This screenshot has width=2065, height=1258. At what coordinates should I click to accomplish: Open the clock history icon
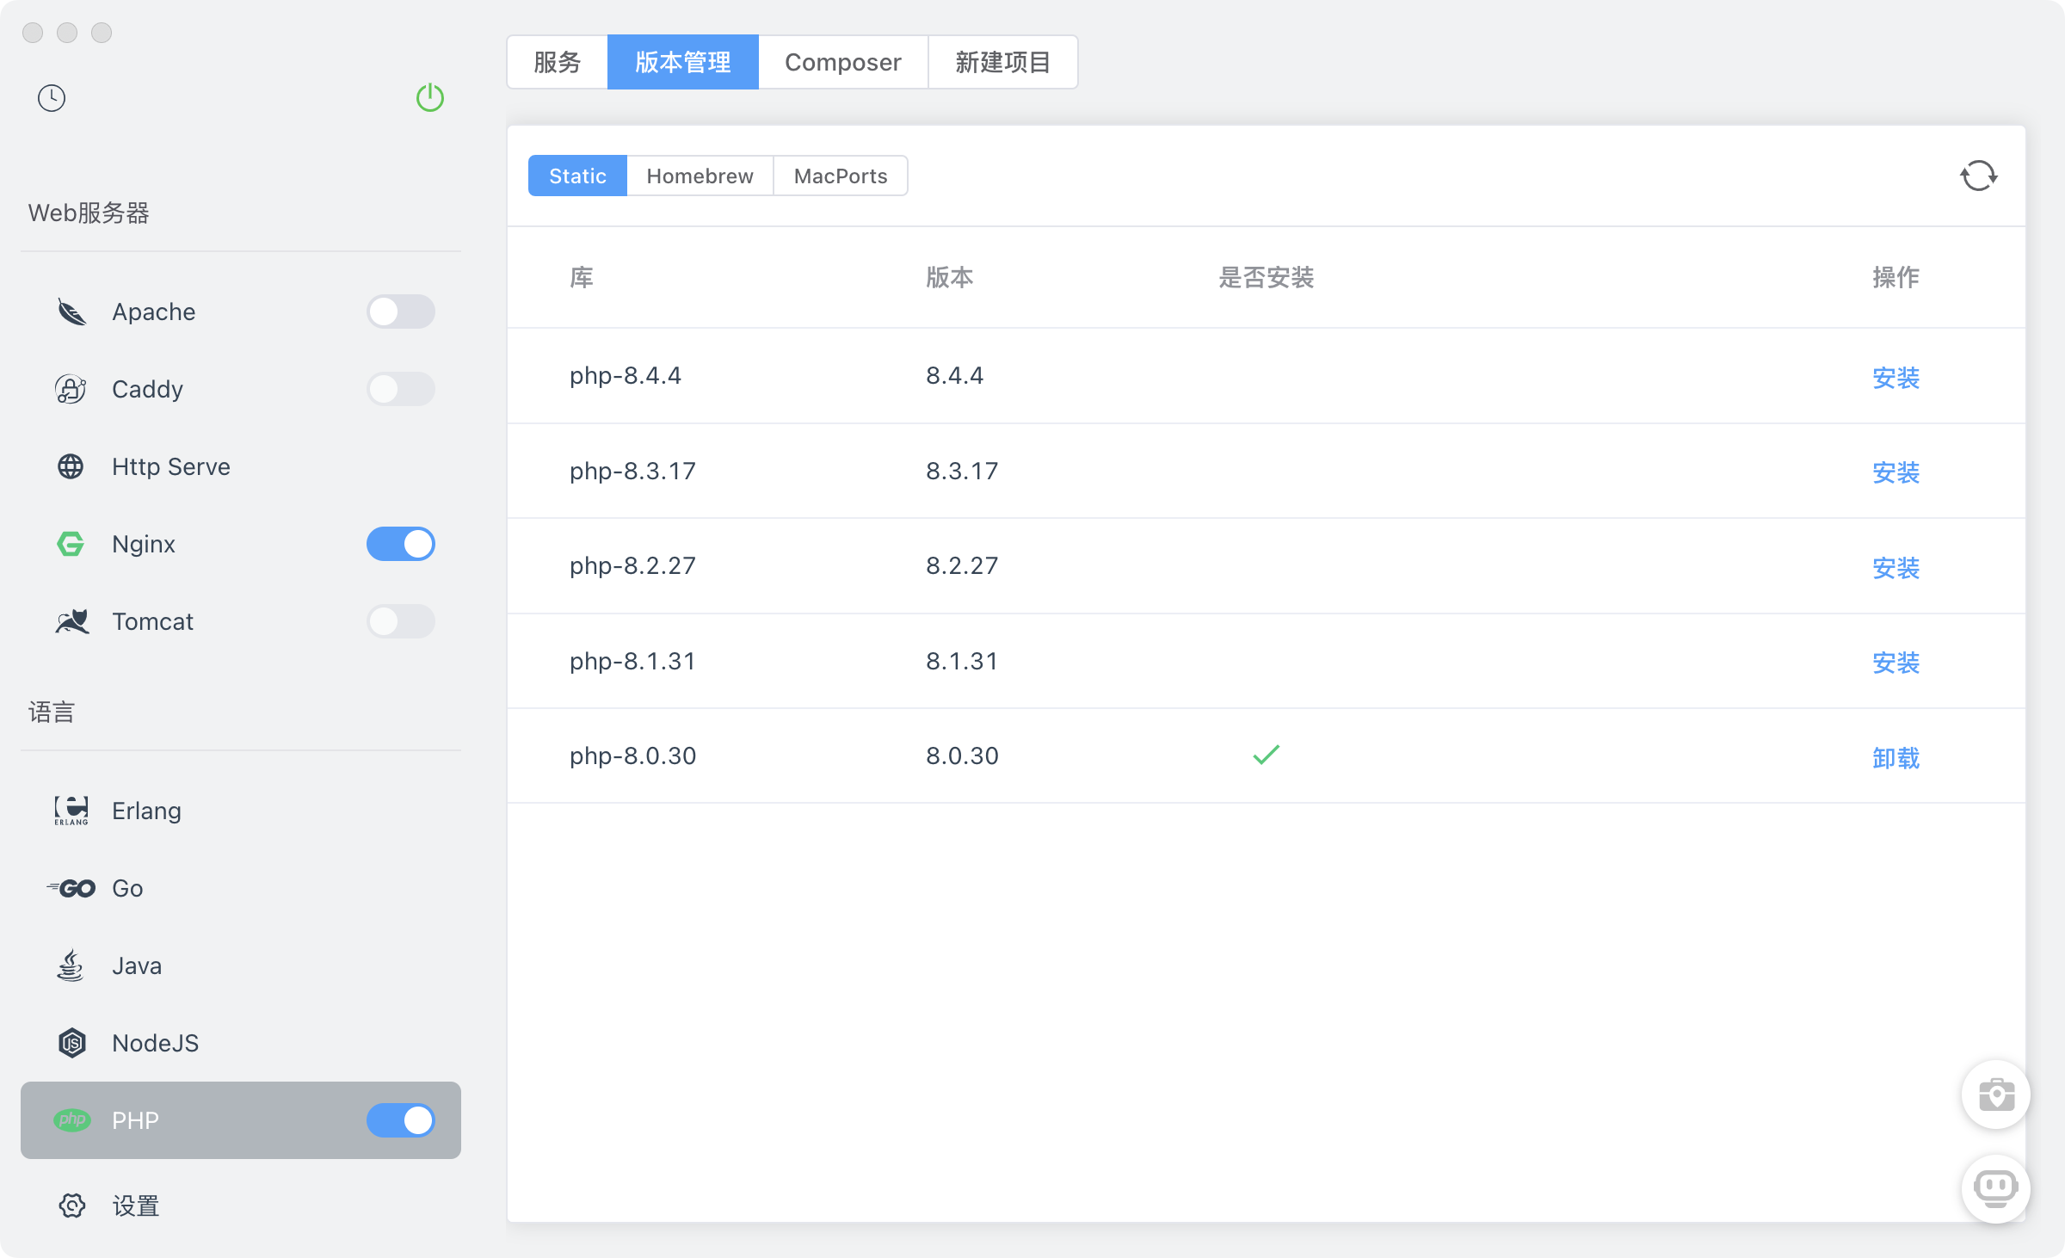(52, 98)
